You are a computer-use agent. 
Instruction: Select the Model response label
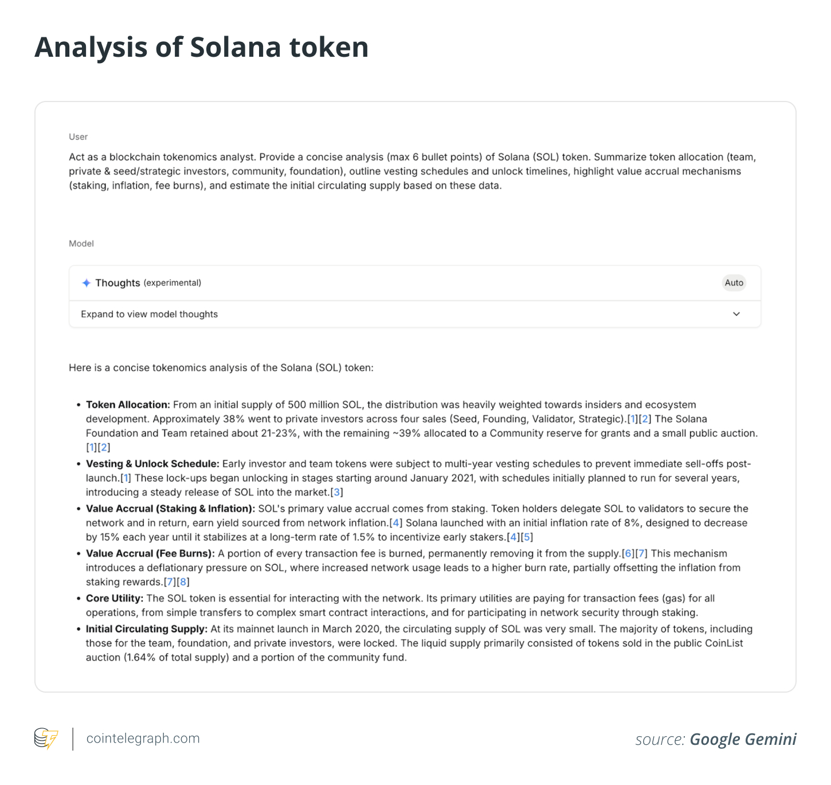81,243
